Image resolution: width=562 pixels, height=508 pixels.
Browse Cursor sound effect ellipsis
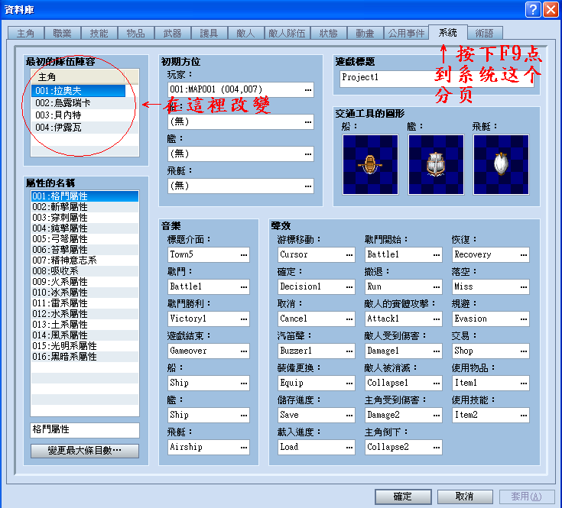349,255
